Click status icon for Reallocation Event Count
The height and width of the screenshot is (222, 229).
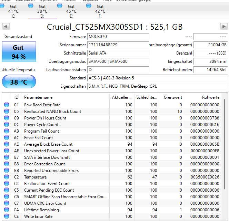click(7, 183)
